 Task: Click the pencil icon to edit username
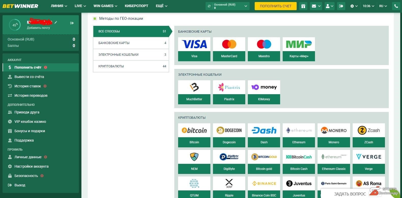pos(56,22)
